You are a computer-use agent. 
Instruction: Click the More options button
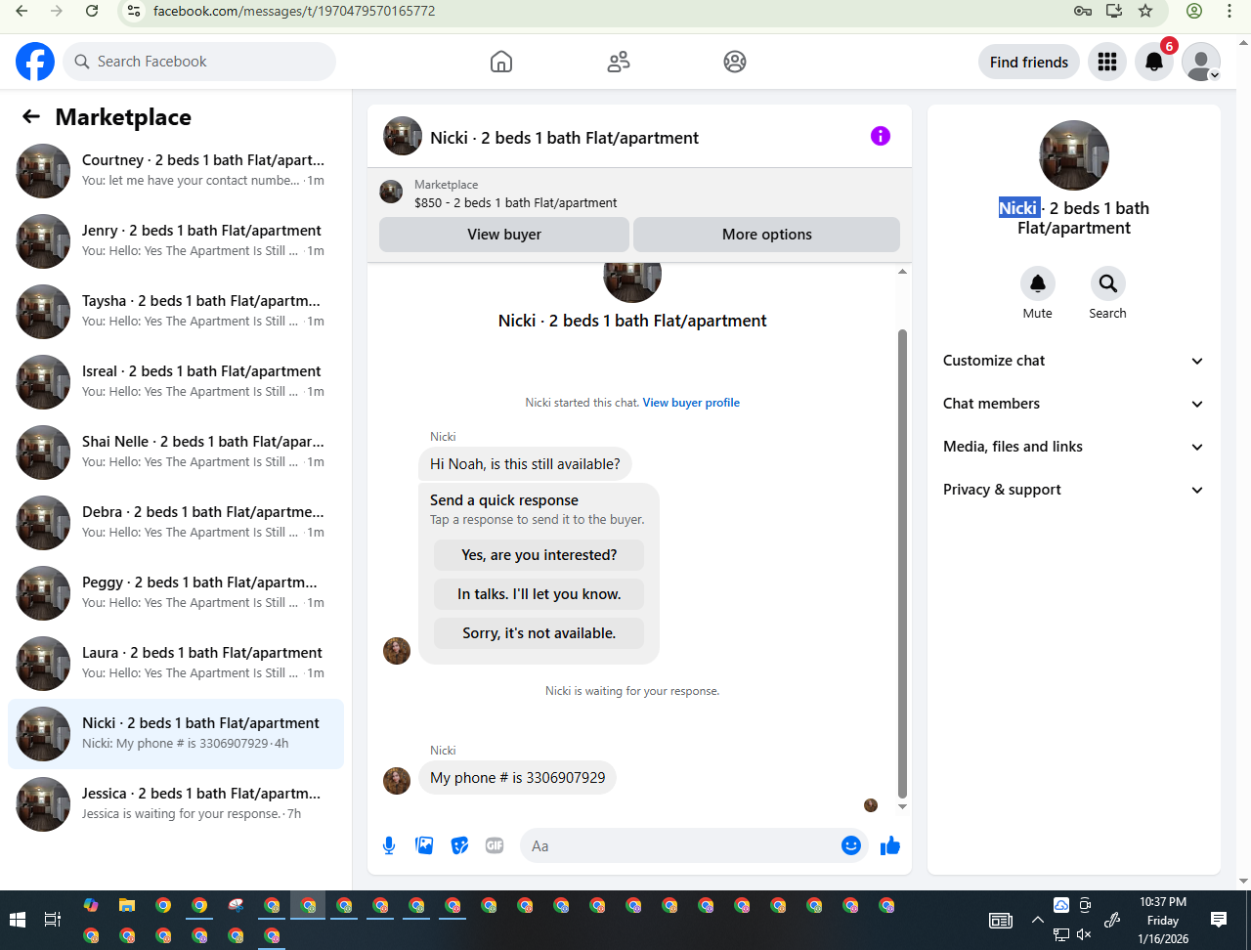coord(767,235)
